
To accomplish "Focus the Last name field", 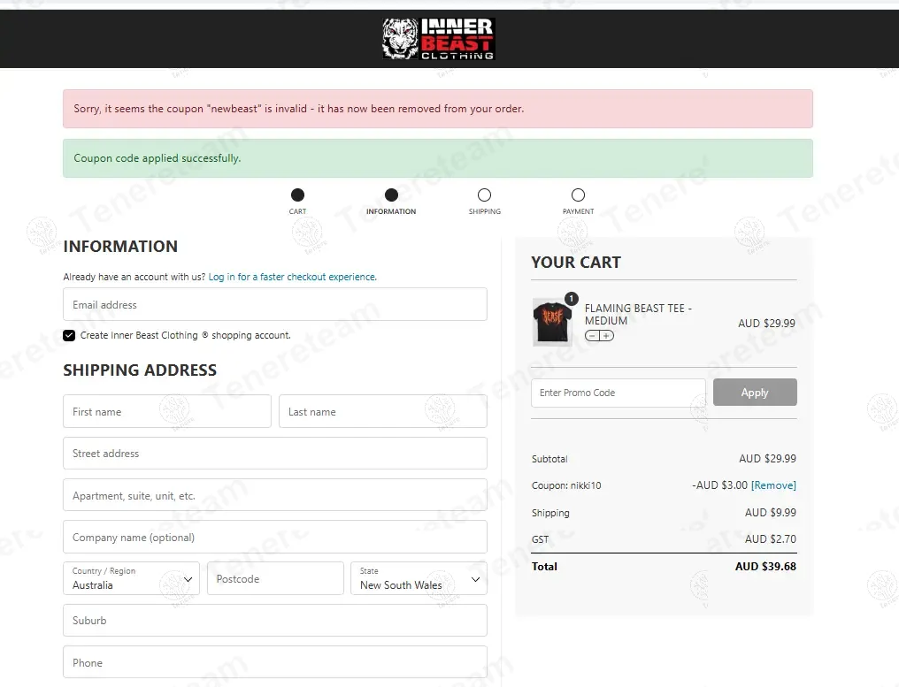I will click(383, 411).
